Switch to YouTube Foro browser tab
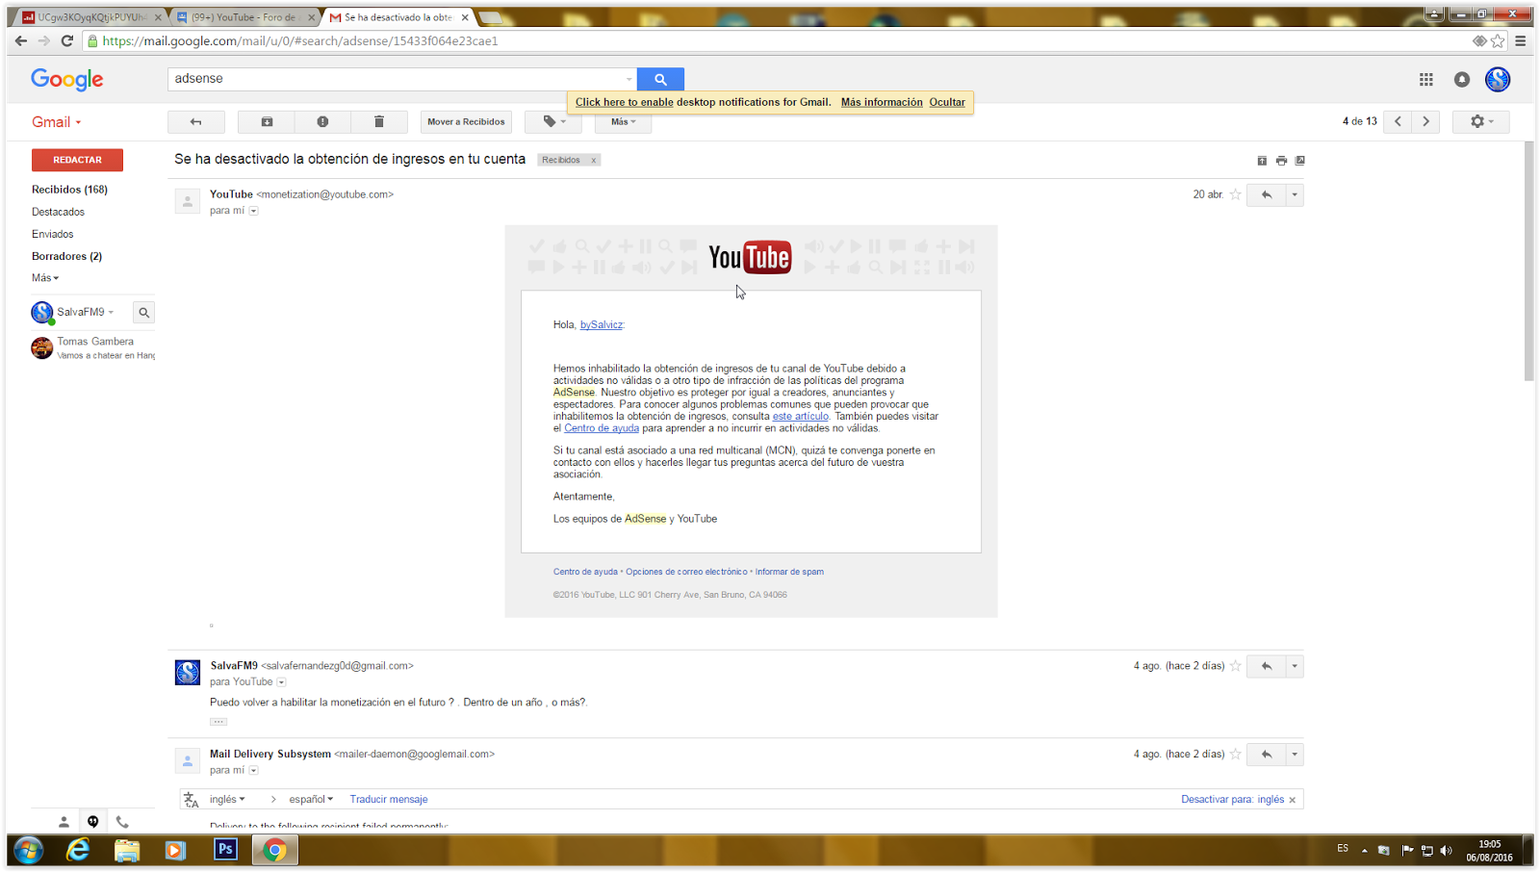This screenshot has height=872, width=1540. [x=246, y=17]
